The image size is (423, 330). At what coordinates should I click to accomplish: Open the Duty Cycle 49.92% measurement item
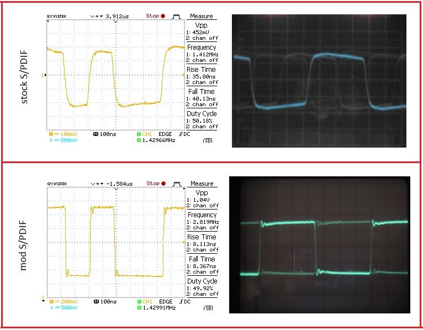202,287
